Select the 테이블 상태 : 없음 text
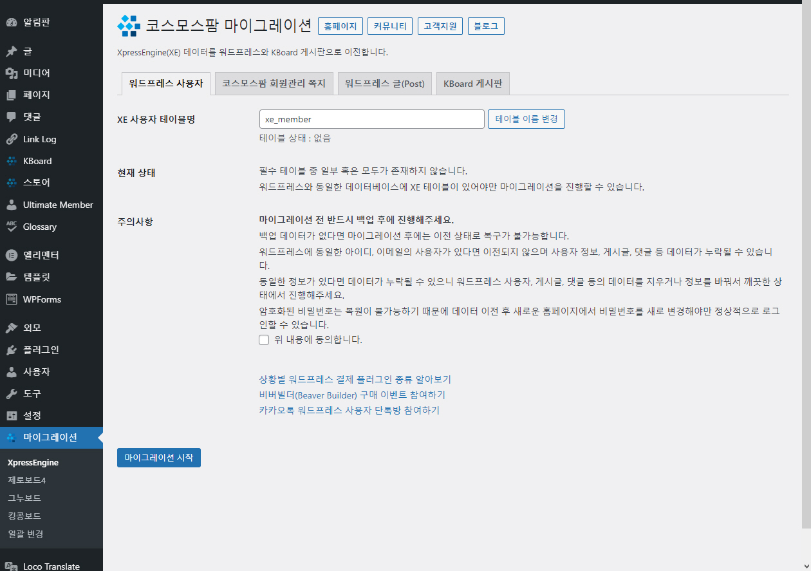 (x=295, y=138)
